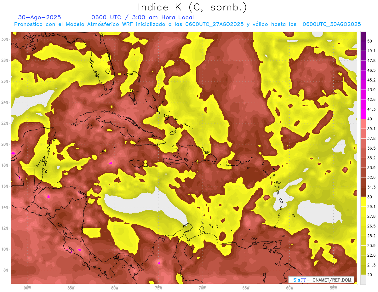Click the colorbar value 45.2
The height and width of the screenshot is (292, 378).
[x=371, y=80]
